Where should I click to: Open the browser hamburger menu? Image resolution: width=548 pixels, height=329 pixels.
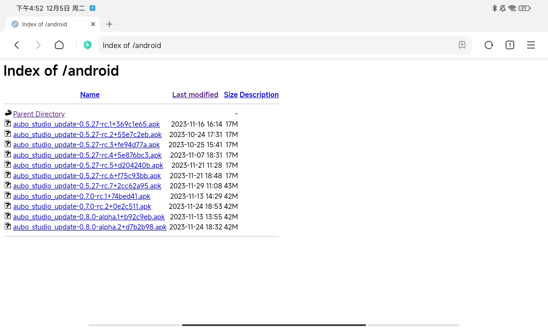tap(531, 45)
